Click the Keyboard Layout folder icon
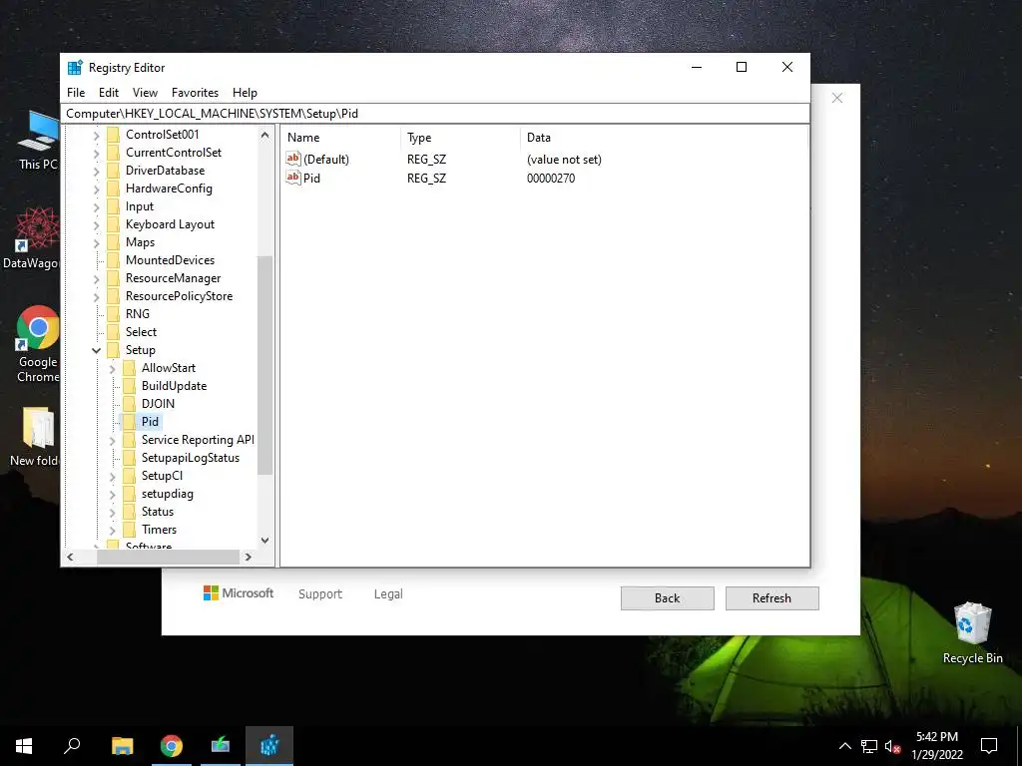 [114, 224]
